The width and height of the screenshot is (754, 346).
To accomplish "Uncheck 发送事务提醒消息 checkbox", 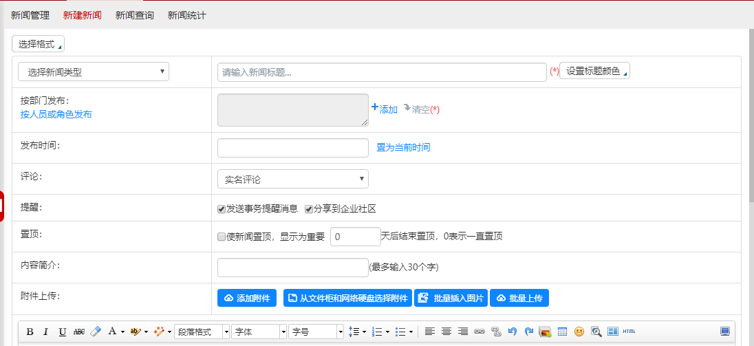I will [222, 209].
